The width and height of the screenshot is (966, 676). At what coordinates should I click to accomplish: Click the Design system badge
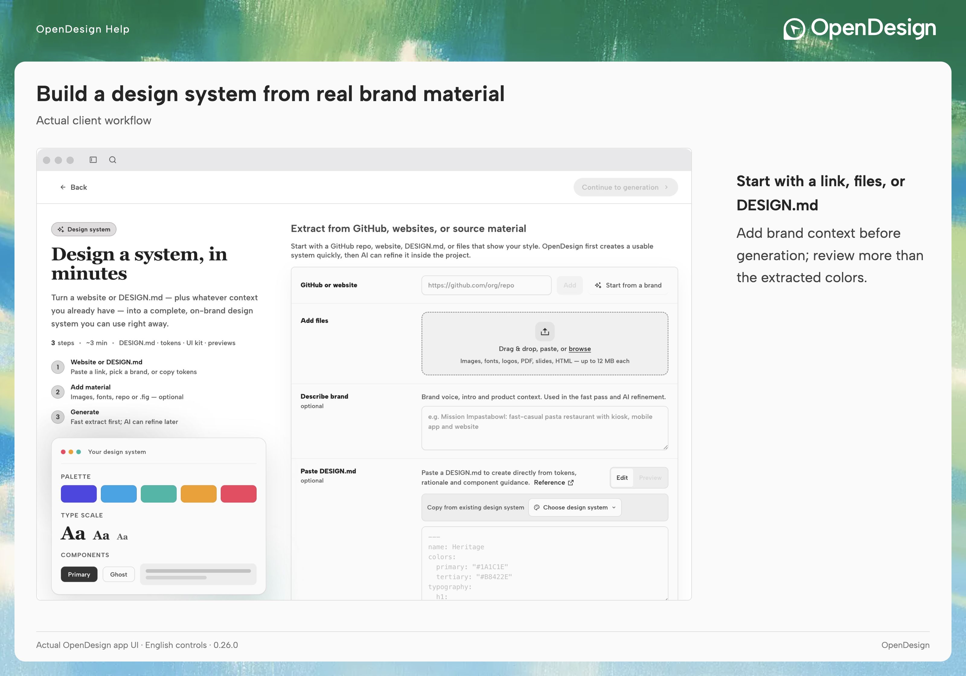pos(84,229)
